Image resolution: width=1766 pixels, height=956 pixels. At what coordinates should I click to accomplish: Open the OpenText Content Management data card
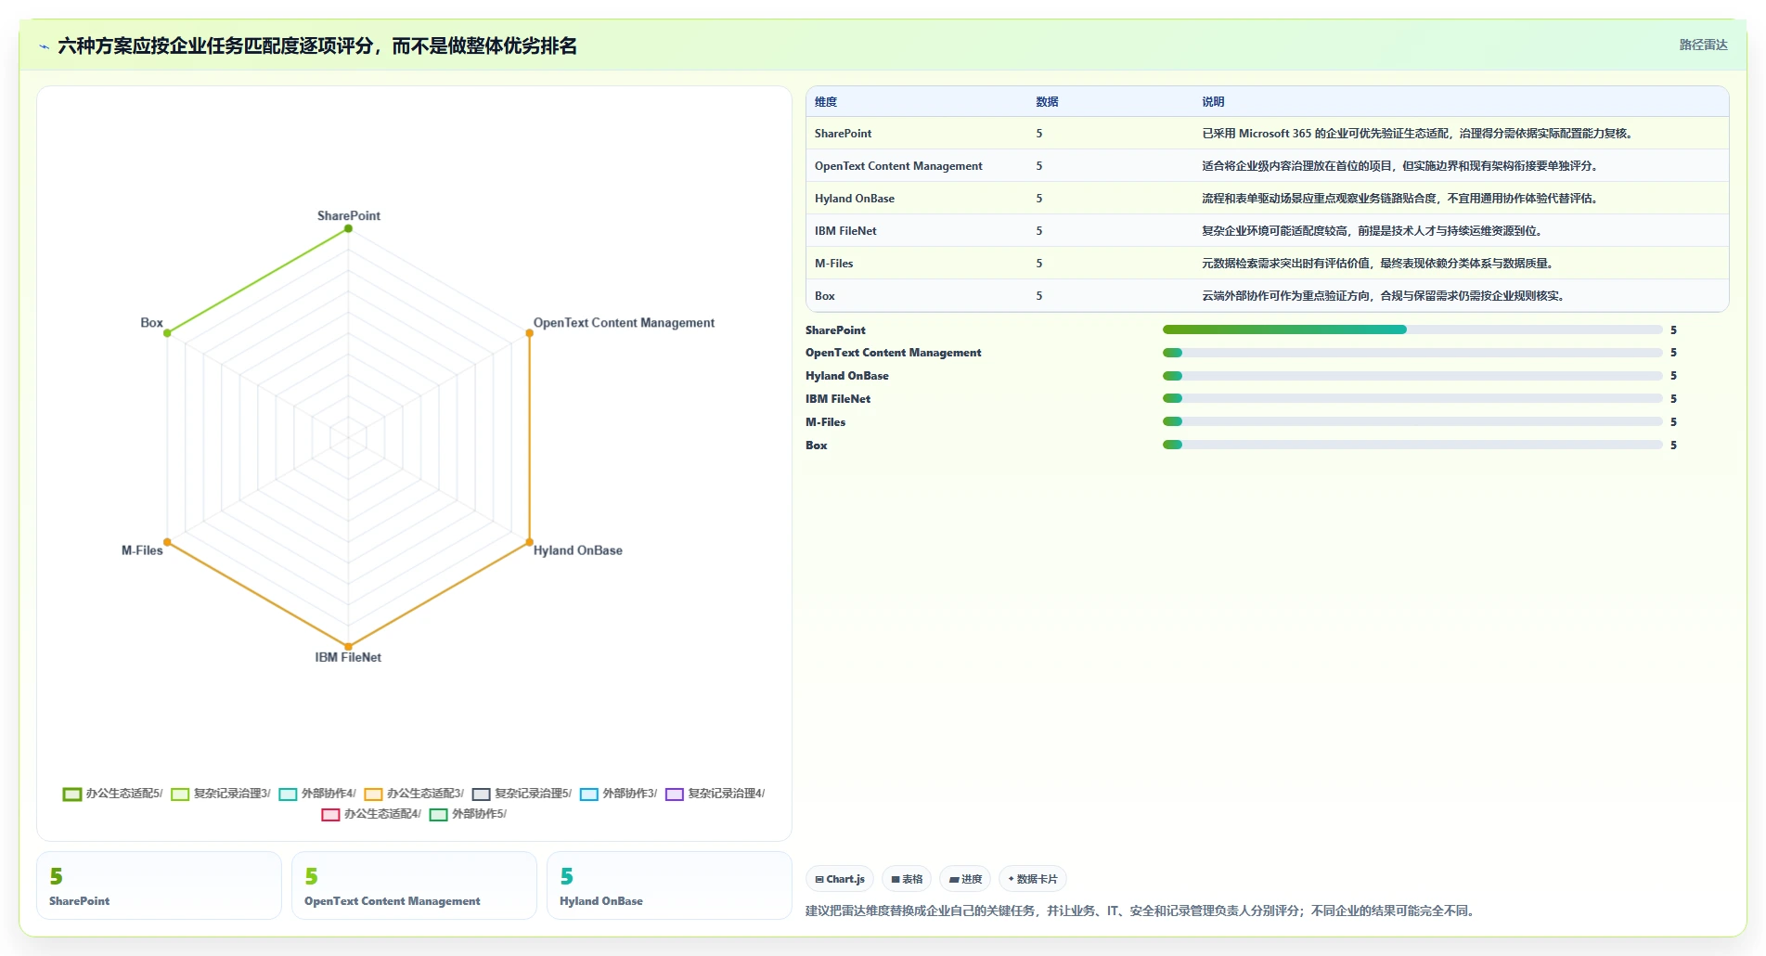coord(414,885)
